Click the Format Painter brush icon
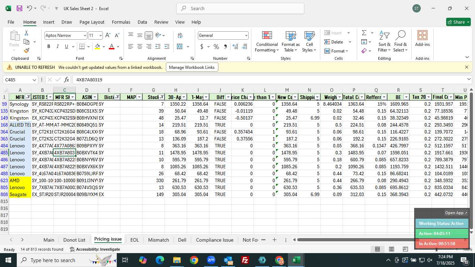 pos(26,50)
